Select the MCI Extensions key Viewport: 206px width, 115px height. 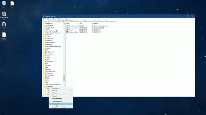point(49,27)
